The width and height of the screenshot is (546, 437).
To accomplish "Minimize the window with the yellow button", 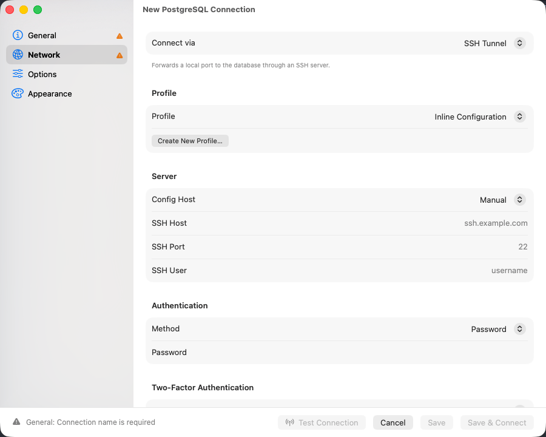I will pyautogui.click(x=24, y=10).
